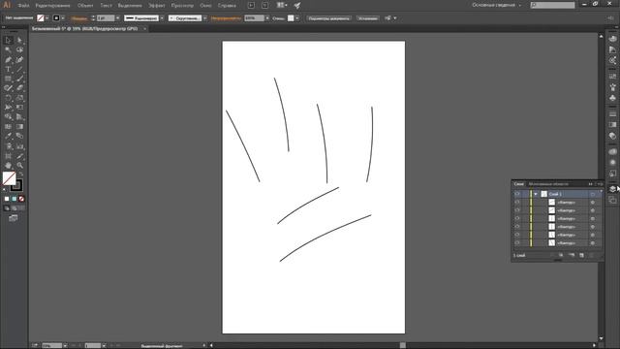Screen dimensions: 620x349
Task: Select the Scale tool
Action: coord(19,98)
